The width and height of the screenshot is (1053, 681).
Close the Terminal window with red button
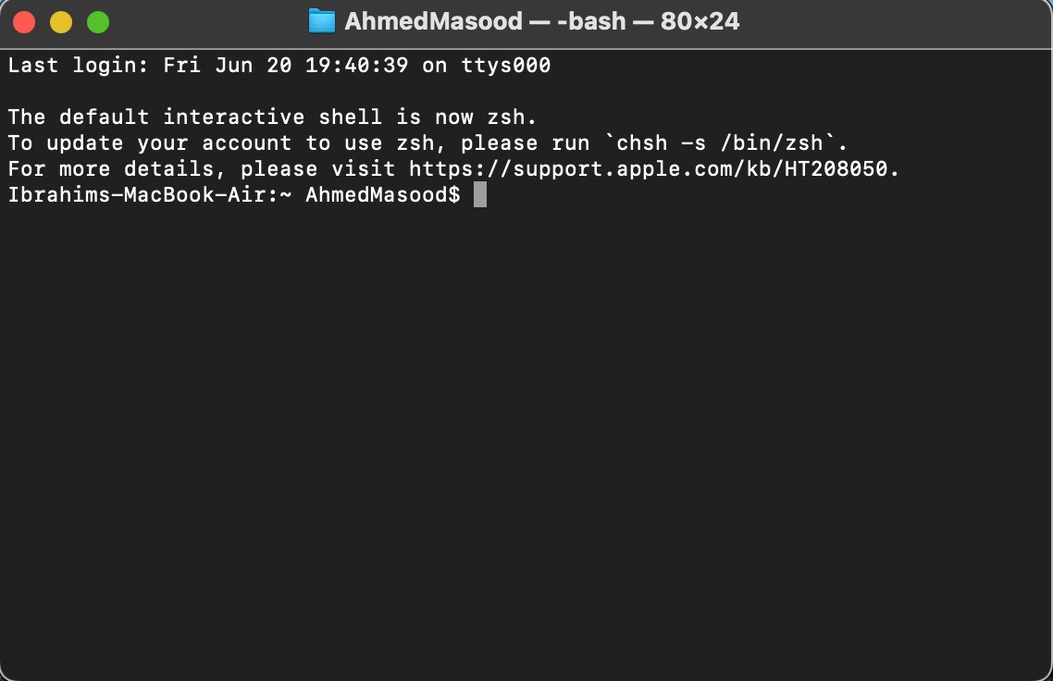click(x=24, y=22)
